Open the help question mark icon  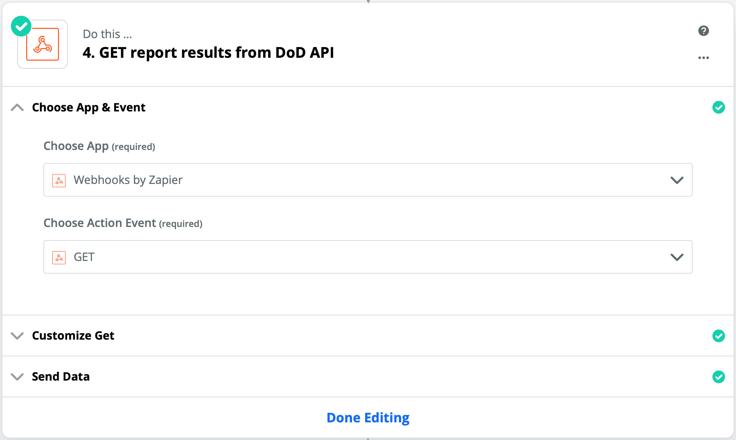(x=704, y=31)
